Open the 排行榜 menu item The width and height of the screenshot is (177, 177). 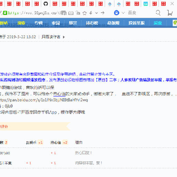[x=92, y=23]
